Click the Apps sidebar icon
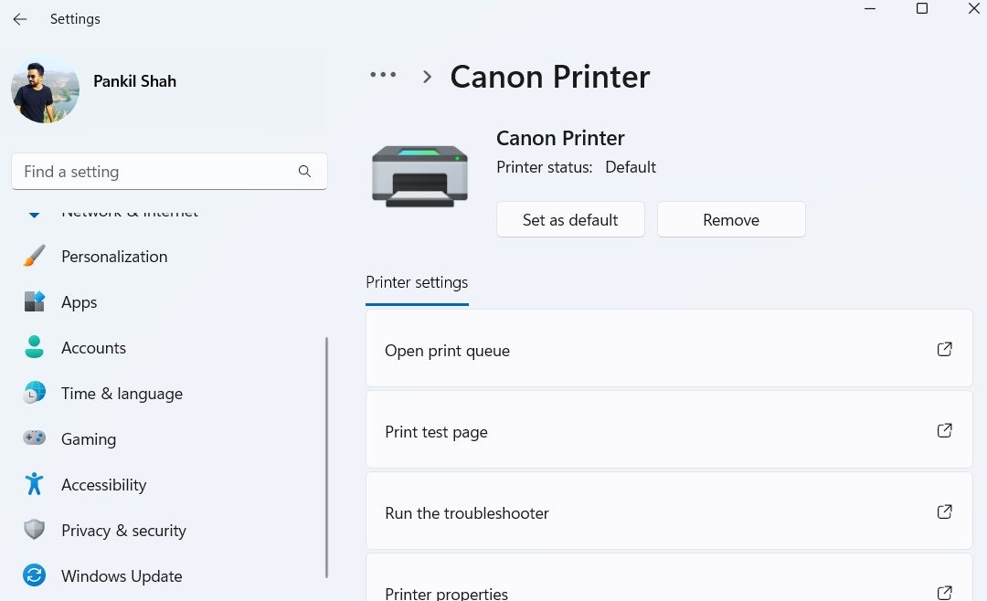The height and width of the screenshot is (601, 987). point(35,302)
